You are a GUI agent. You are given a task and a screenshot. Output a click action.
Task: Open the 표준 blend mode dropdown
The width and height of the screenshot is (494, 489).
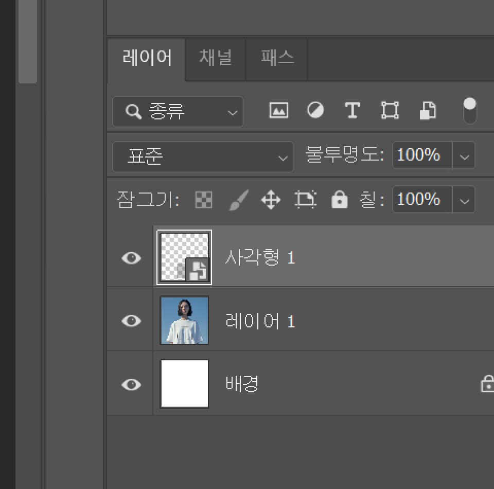203,157
